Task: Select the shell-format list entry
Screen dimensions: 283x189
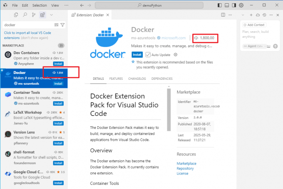Action: (x=34, y=157)
